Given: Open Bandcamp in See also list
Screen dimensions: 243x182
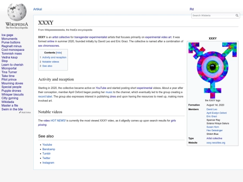Looking at the screenshot, I should click(x=49, y=149).
